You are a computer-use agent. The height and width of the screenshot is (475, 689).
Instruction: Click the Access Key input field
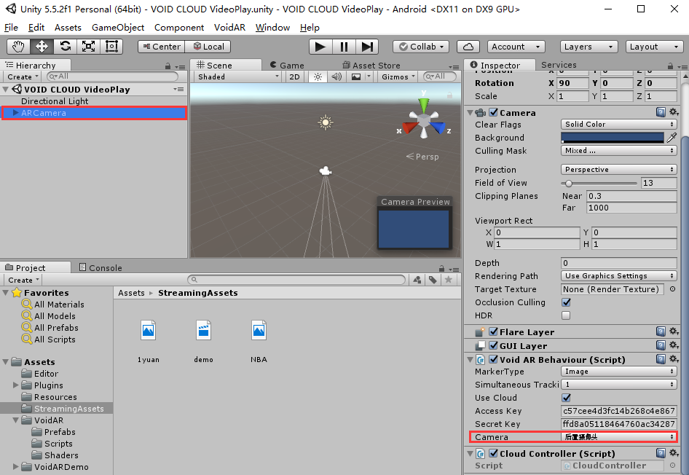[x=618, y=411]
